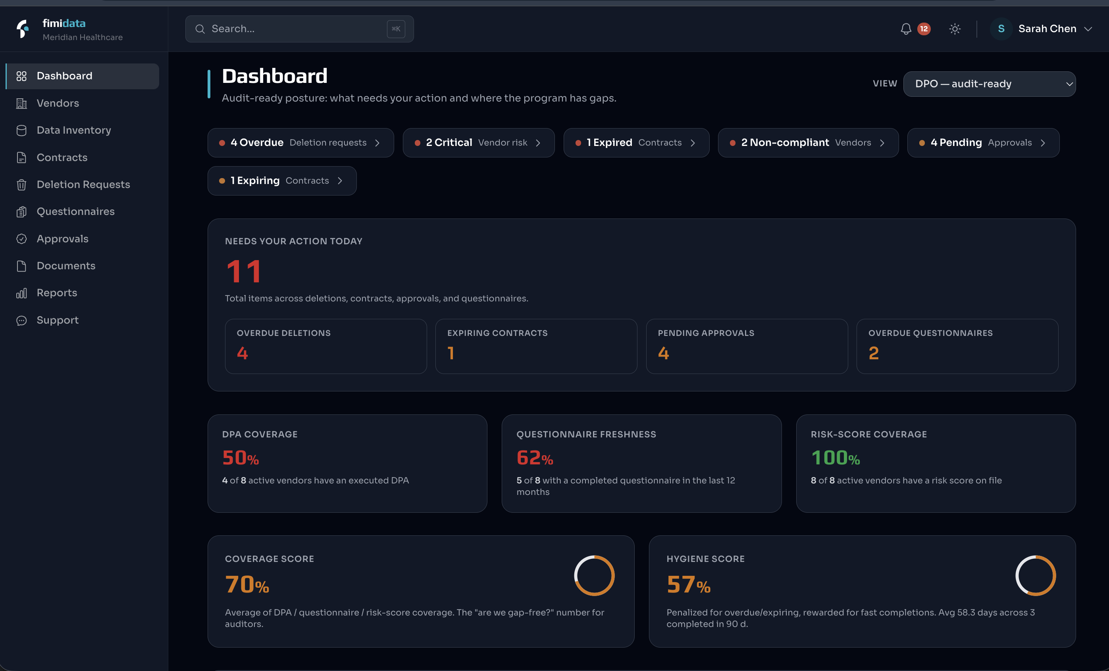The height and width of the screenshot is (671, 1109).
Task: Open Questionnaires in the sidebar
Action: 83,212
